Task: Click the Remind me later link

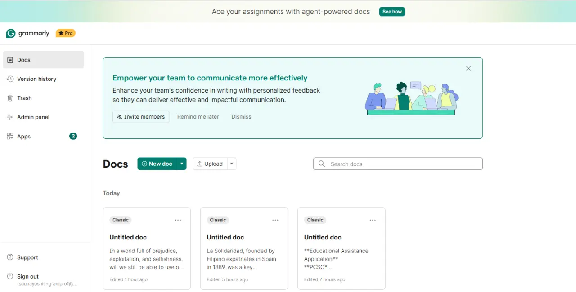Action: pos(198,117)
